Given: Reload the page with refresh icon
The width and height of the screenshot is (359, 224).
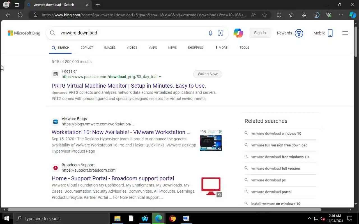Looking at the screenshot, I should [20, 15].
